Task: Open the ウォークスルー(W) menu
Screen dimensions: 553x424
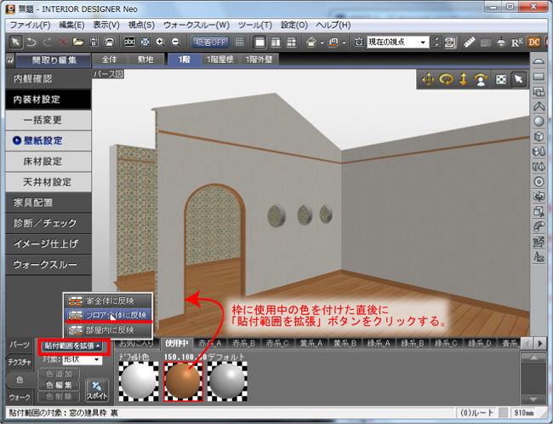Action: click(x=197, y=25)
